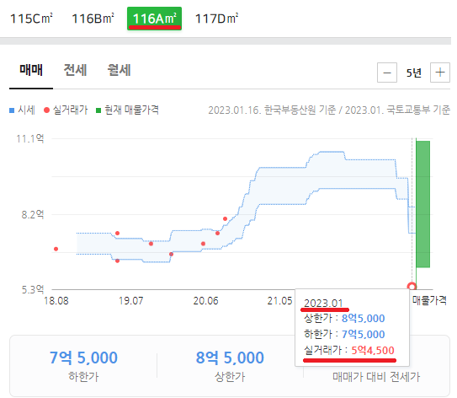Click the 8.2억 y-axis label
The width and height of the screenshot is (457, 398).
(33, 215)
